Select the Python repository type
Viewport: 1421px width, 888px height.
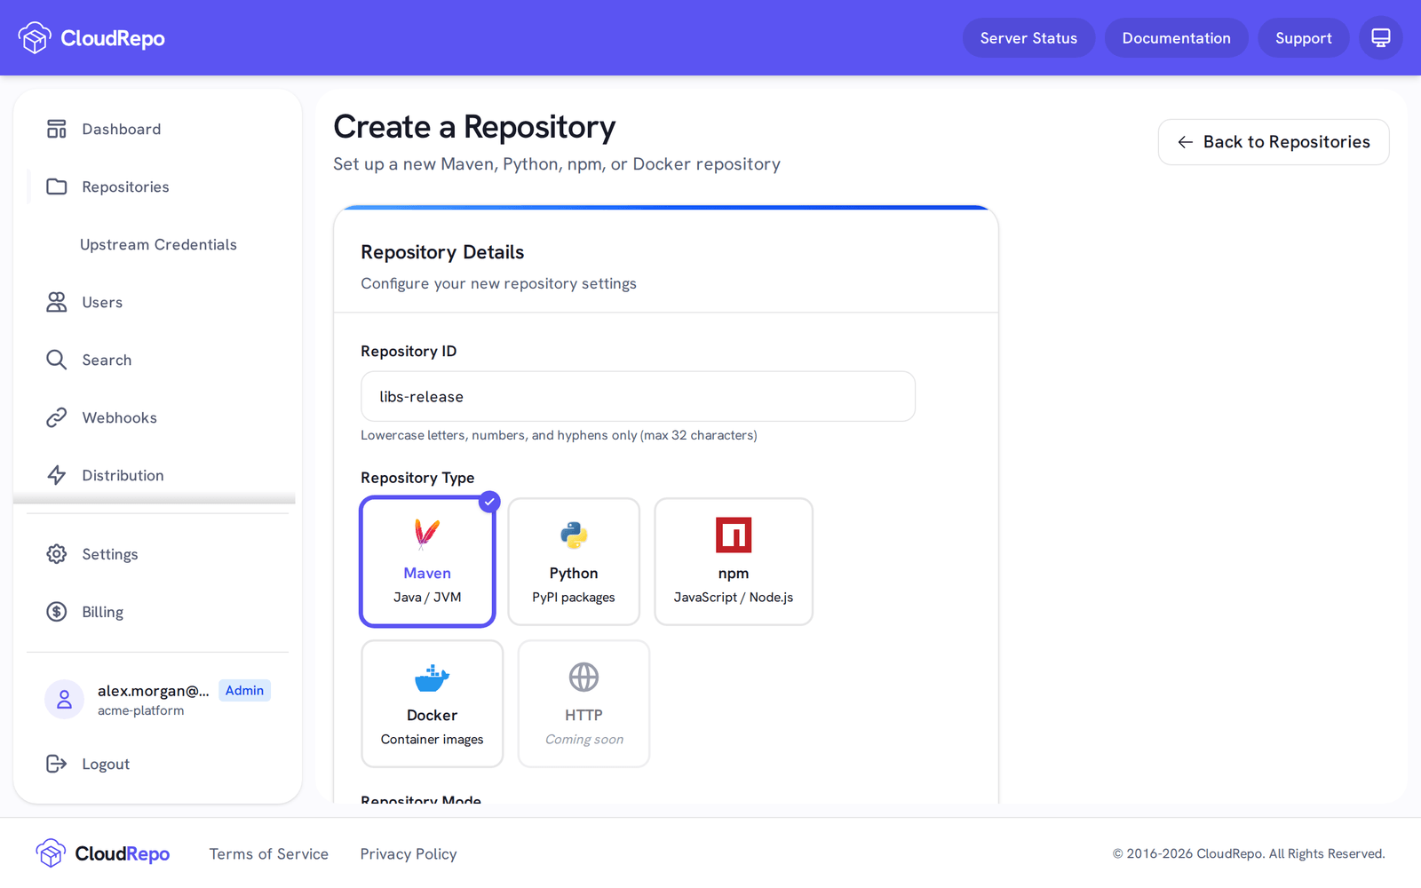(574, 561)
